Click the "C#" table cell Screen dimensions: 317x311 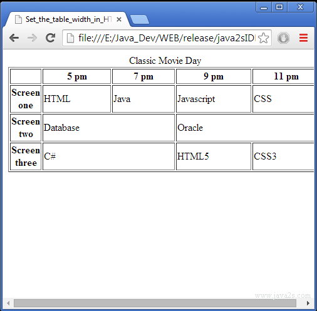tap(108, 156)
